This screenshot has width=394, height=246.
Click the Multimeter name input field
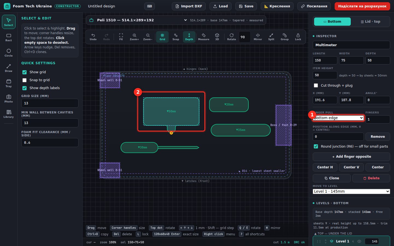(x=351, y=45)
